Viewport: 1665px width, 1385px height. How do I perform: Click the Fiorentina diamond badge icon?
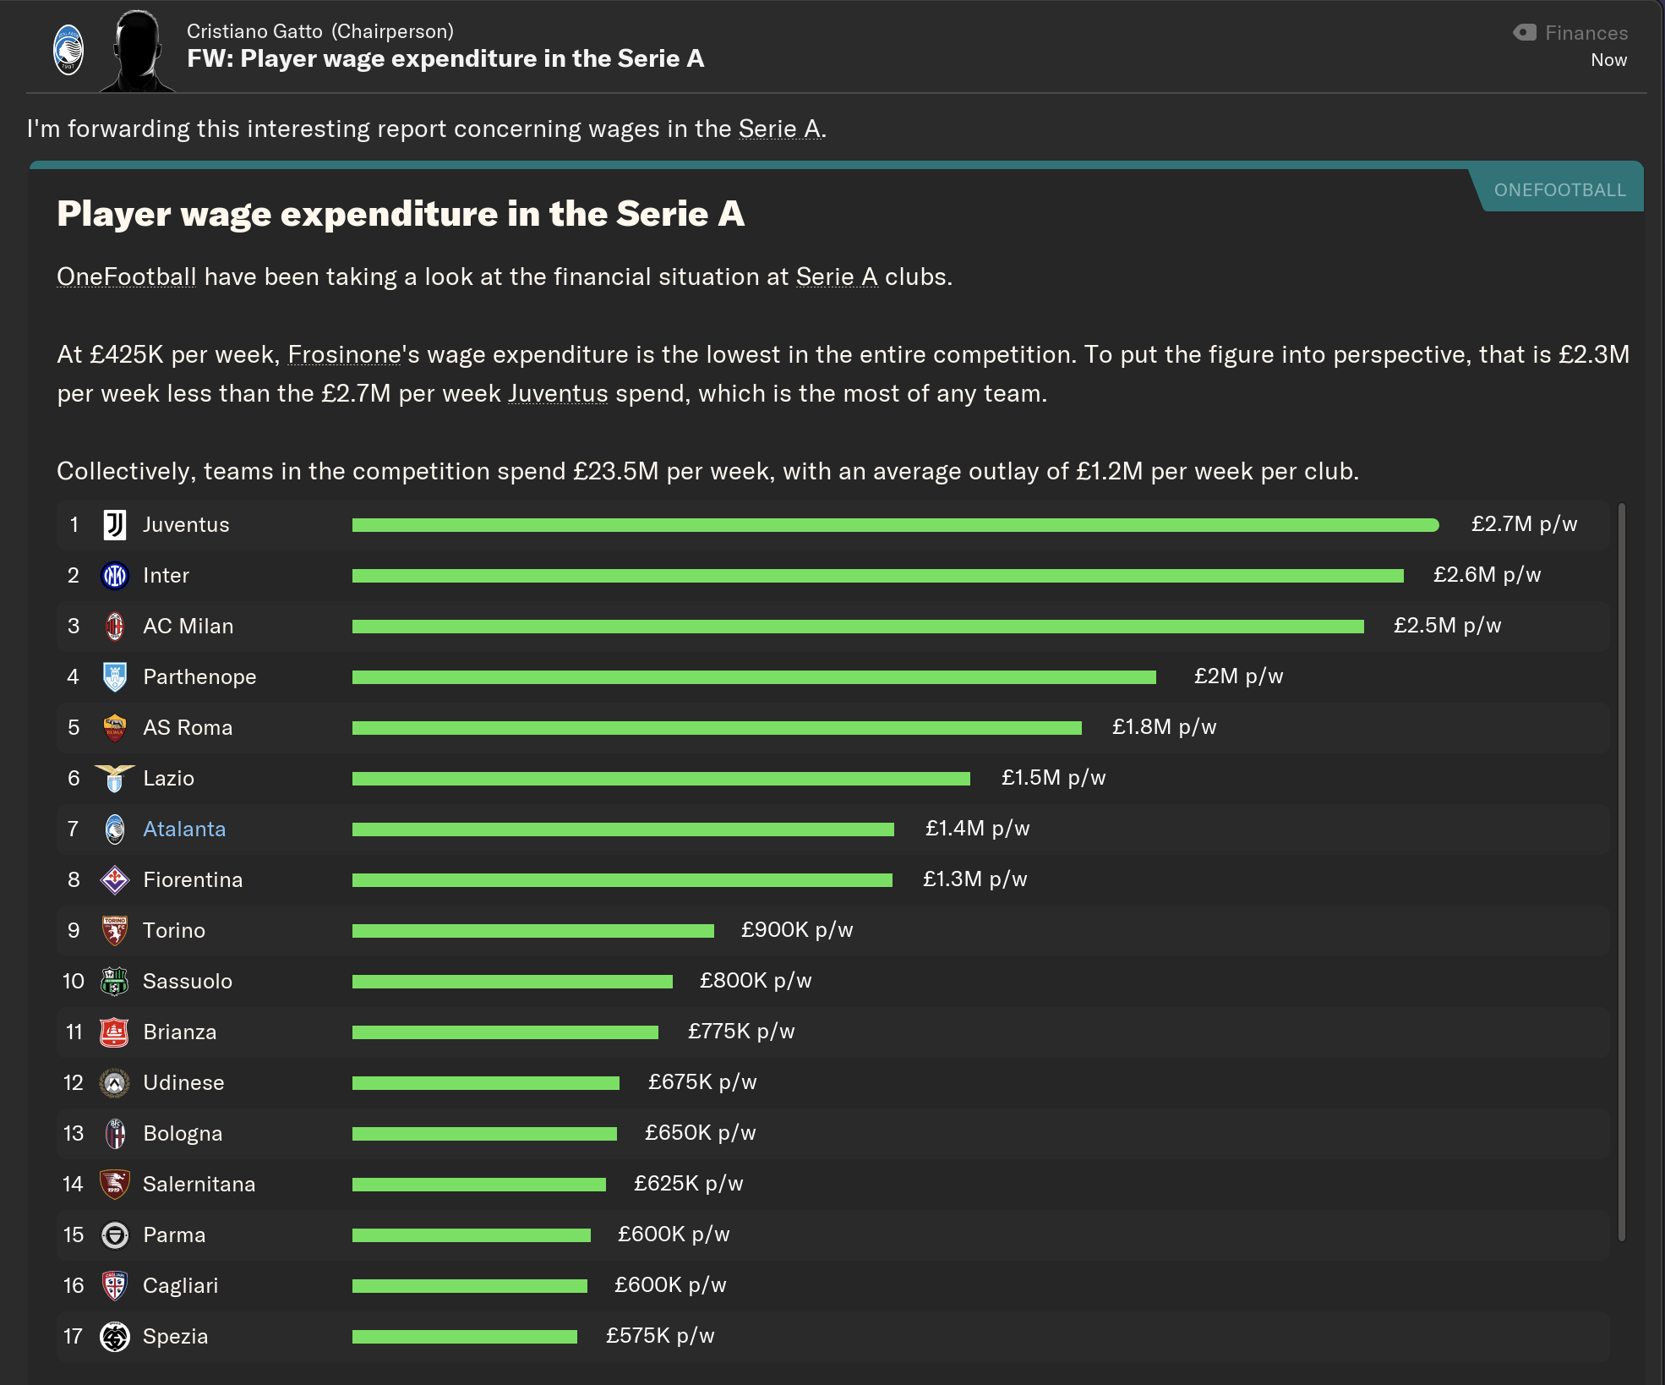click(x=115, y=880)
